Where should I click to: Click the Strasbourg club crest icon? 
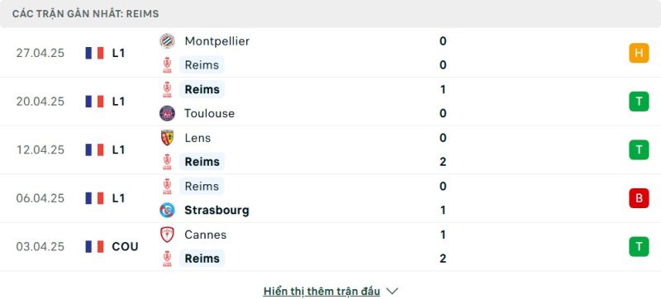click(x=167, y=210)
